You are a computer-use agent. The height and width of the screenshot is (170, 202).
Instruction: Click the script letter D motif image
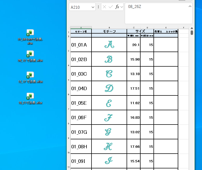(109, 88)
